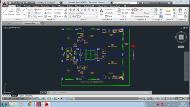Image resolution: width=190 pixels, height=107 pixels.
Task: Open the Measure utility
Action: [168, 12]
